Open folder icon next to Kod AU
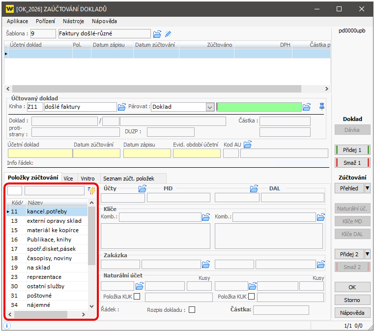The height and width of the screenshot is (332, 375). [x=248, y=145]
